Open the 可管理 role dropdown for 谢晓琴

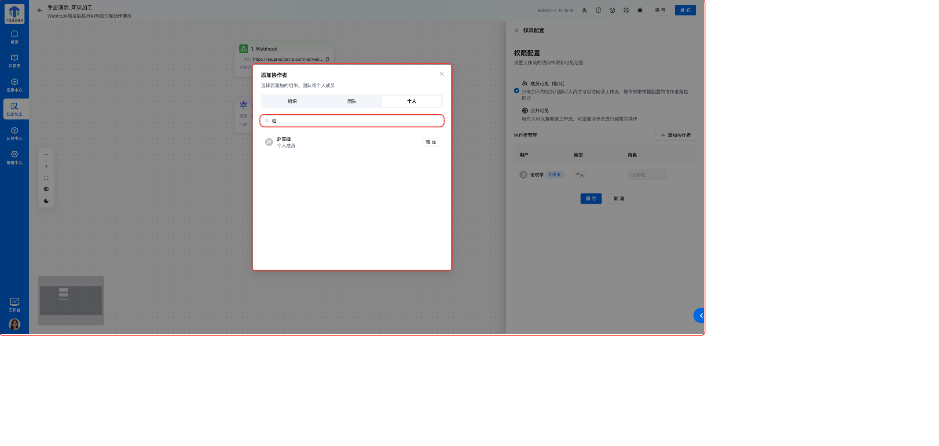point(647,175)
